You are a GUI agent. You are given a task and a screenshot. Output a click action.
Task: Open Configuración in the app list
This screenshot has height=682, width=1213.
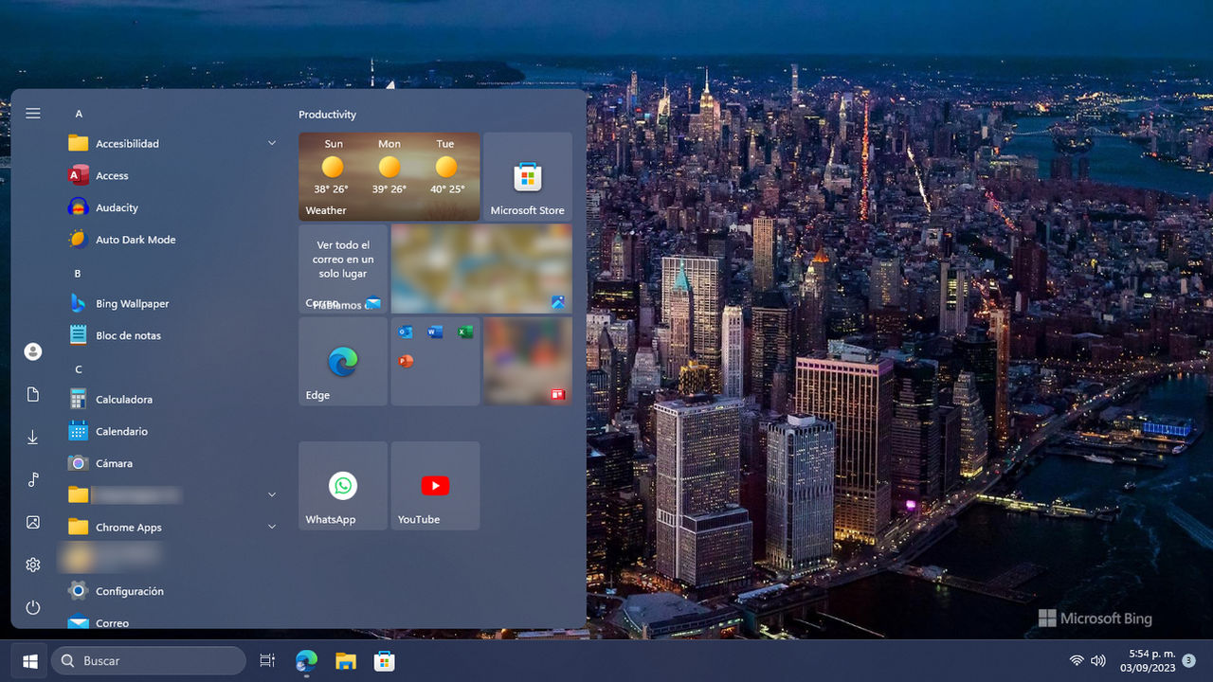coord(173,591)
